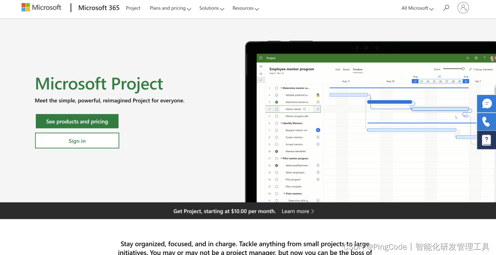Collapse the Identify Mentors group
The height and width of the screenshot is (255, 496).
(281, 123)
